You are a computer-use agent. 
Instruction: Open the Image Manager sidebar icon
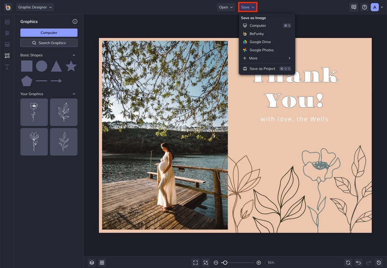point(7,22)
